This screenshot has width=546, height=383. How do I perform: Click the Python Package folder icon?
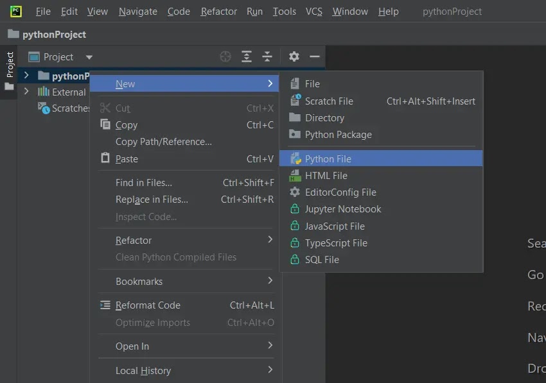295,134
